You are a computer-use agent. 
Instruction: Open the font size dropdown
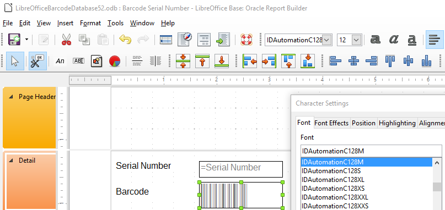point(356,40)
